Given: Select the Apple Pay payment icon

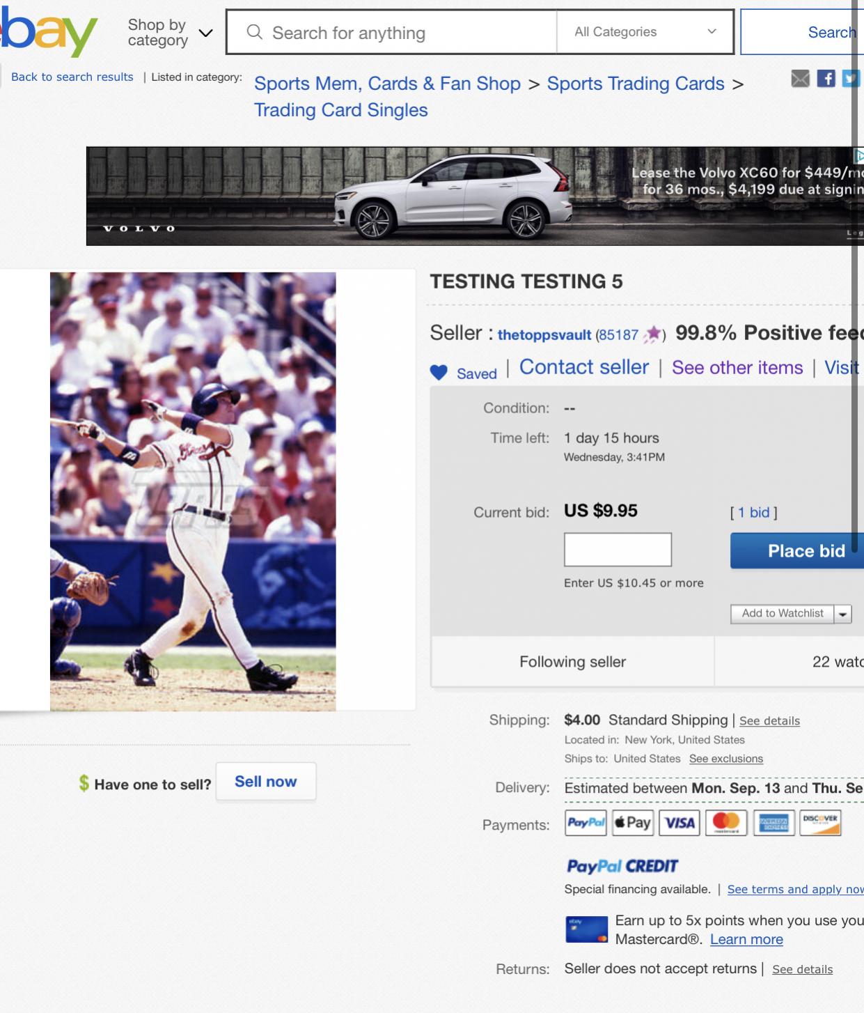Looking at the screenshot, I should 632,823.
